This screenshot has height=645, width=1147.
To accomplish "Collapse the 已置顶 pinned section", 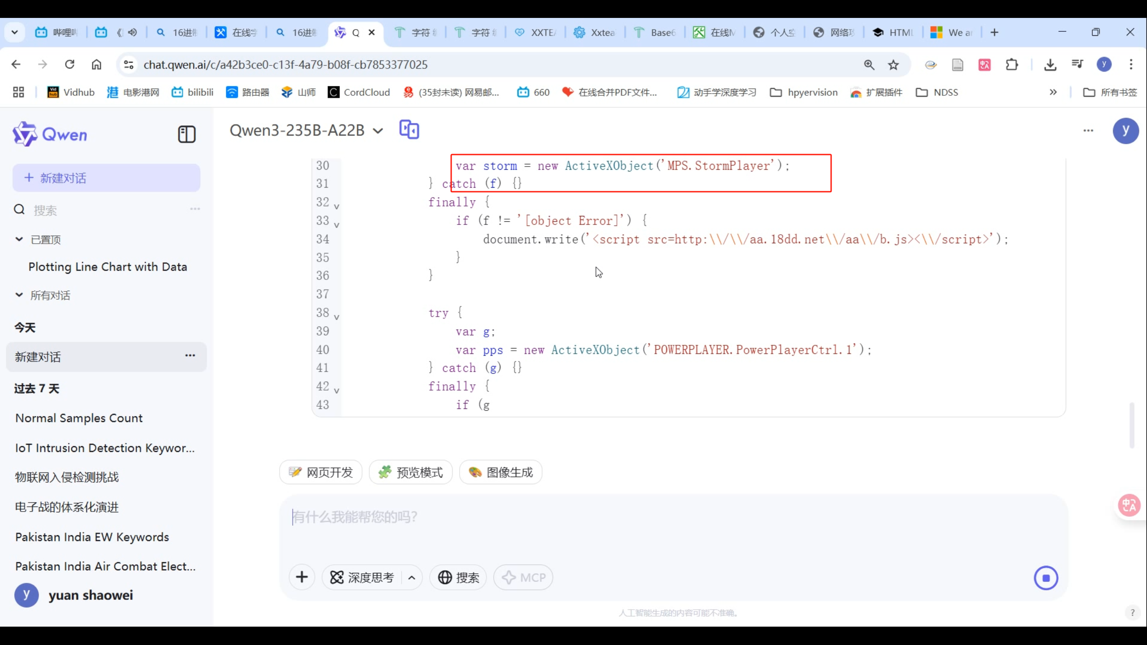I will [x=19, y=240].
